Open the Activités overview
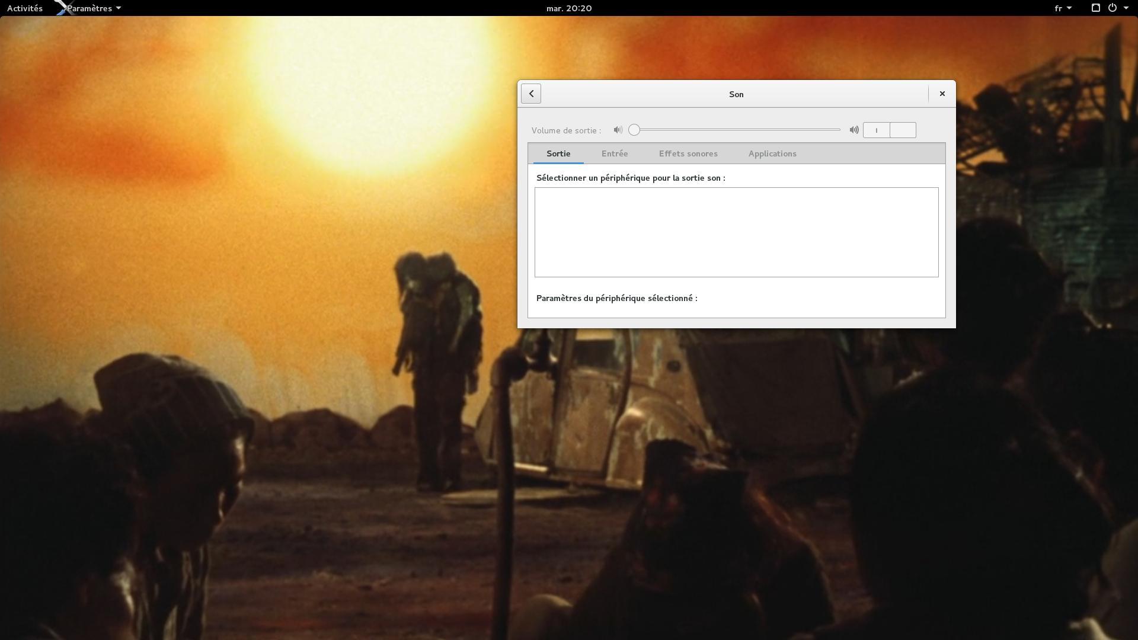Image resolution: width=1138 pixels, height=640 pixels. pyautogui.click(x=25, y=8)
